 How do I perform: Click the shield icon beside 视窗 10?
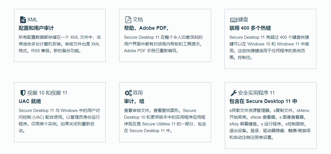[23, 93]
